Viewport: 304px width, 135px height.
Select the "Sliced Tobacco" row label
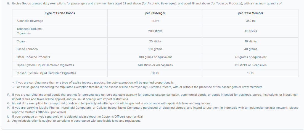[27, 49]
